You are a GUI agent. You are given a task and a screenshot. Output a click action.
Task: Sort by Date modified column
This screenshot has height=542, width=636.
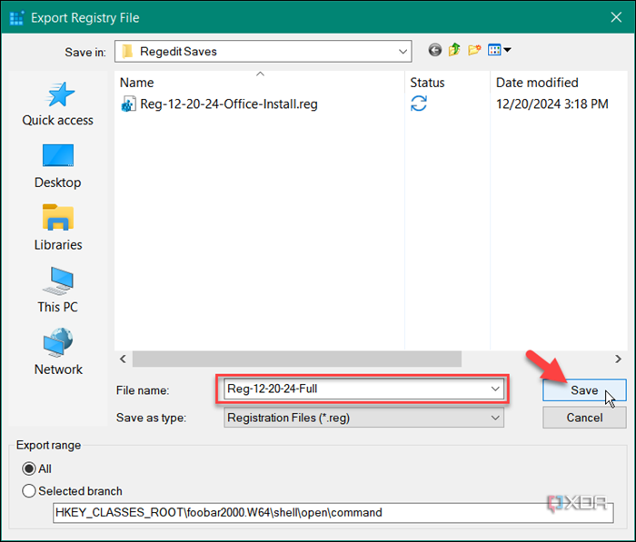pos(537,83)
